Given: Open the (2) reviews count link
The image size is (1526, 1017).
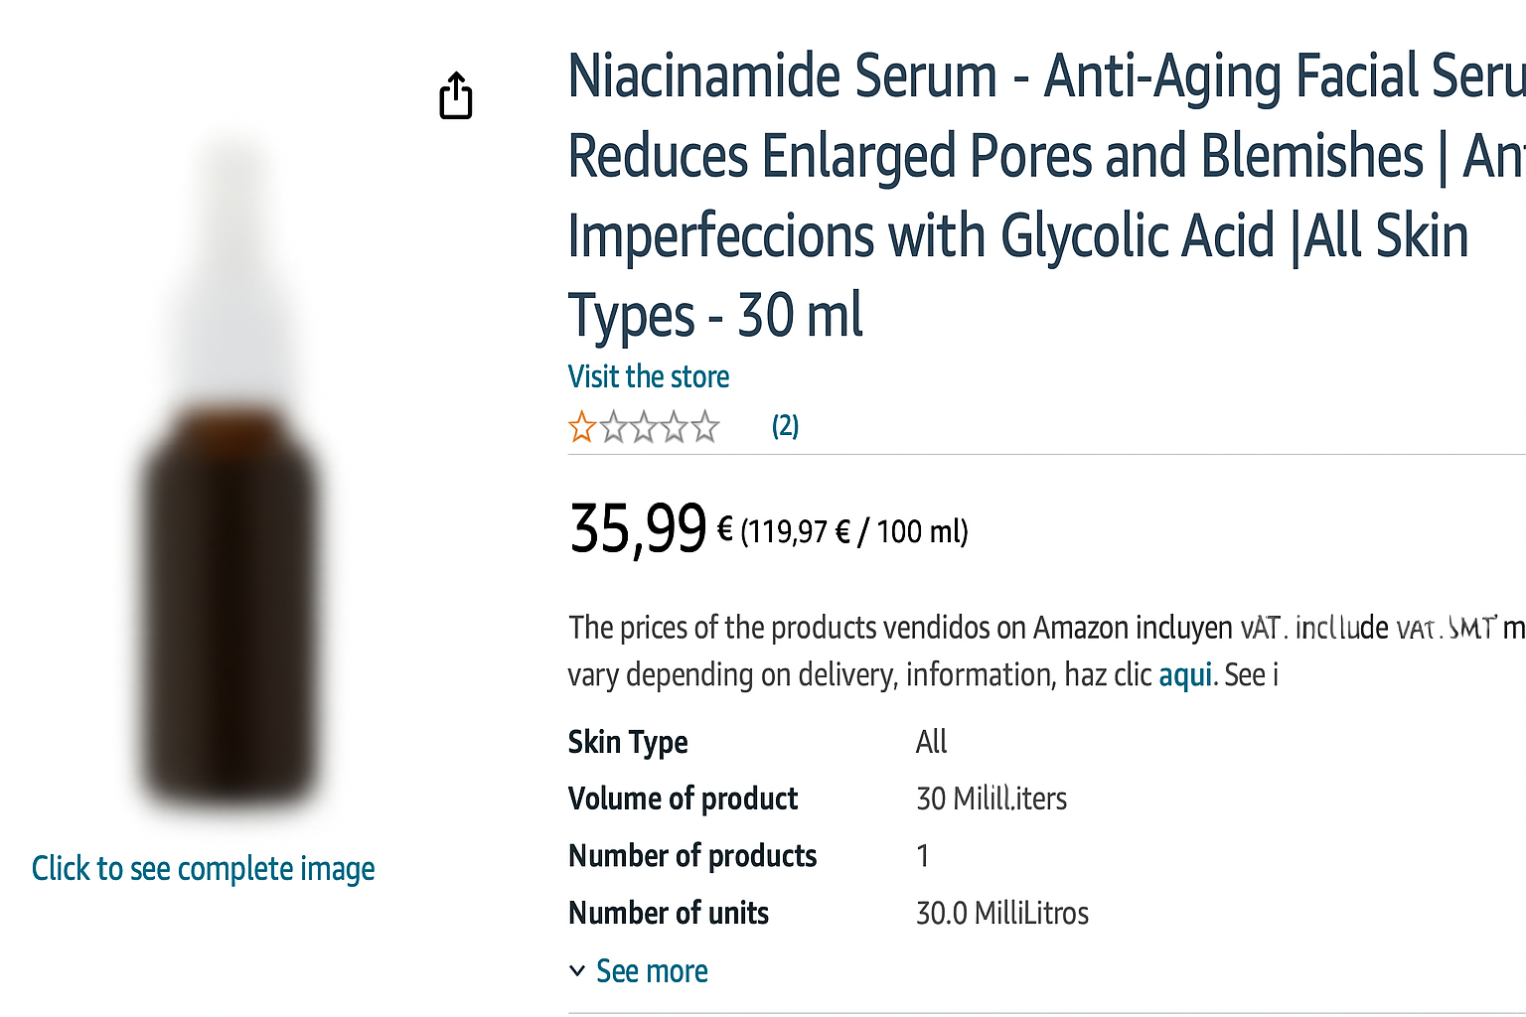Looking at the screenshot, I should point(785,426).
